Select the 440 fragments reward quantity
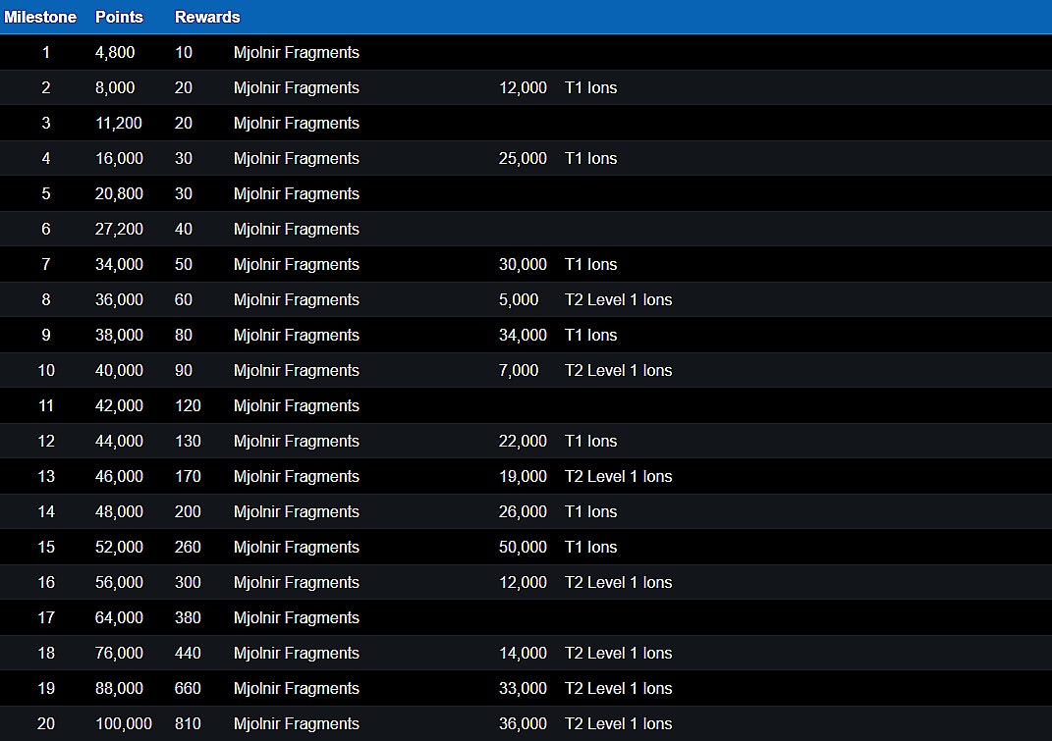This screenshot has width=1052, height=741. (x=188, y=653)
